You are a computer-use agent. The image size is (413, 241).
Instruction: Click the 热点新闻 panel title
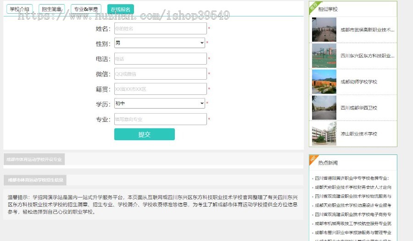[328, 163]
